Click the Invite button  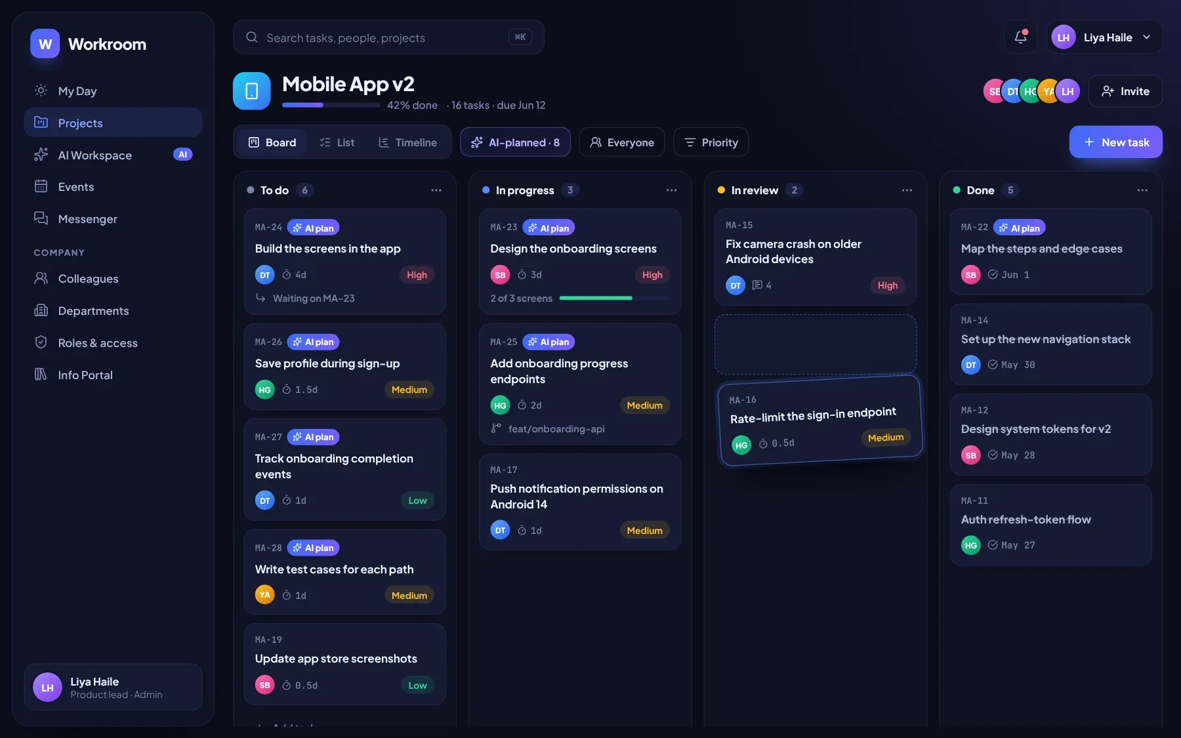click(1125, 91)
